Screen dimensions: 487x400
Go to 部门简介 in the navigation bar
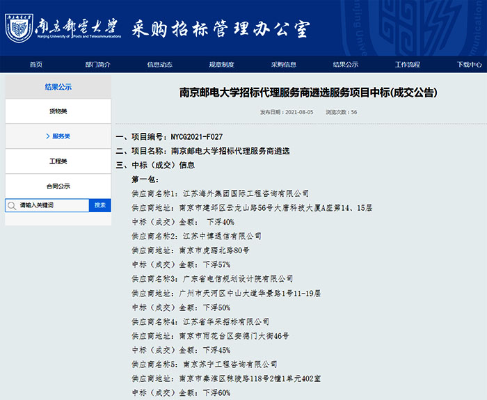click(98, 65)
